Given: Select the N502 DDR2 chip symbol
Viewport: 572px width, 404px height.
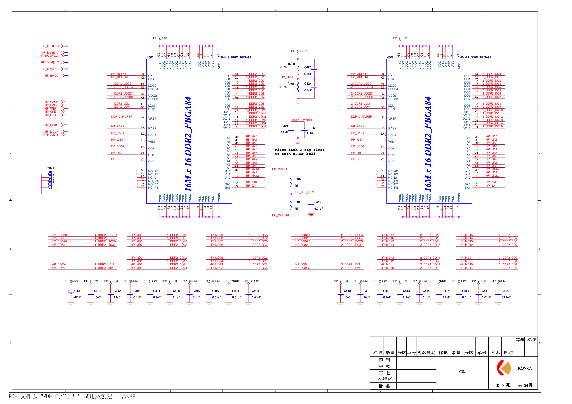Looking at the screenshot, I should point(189,132).
